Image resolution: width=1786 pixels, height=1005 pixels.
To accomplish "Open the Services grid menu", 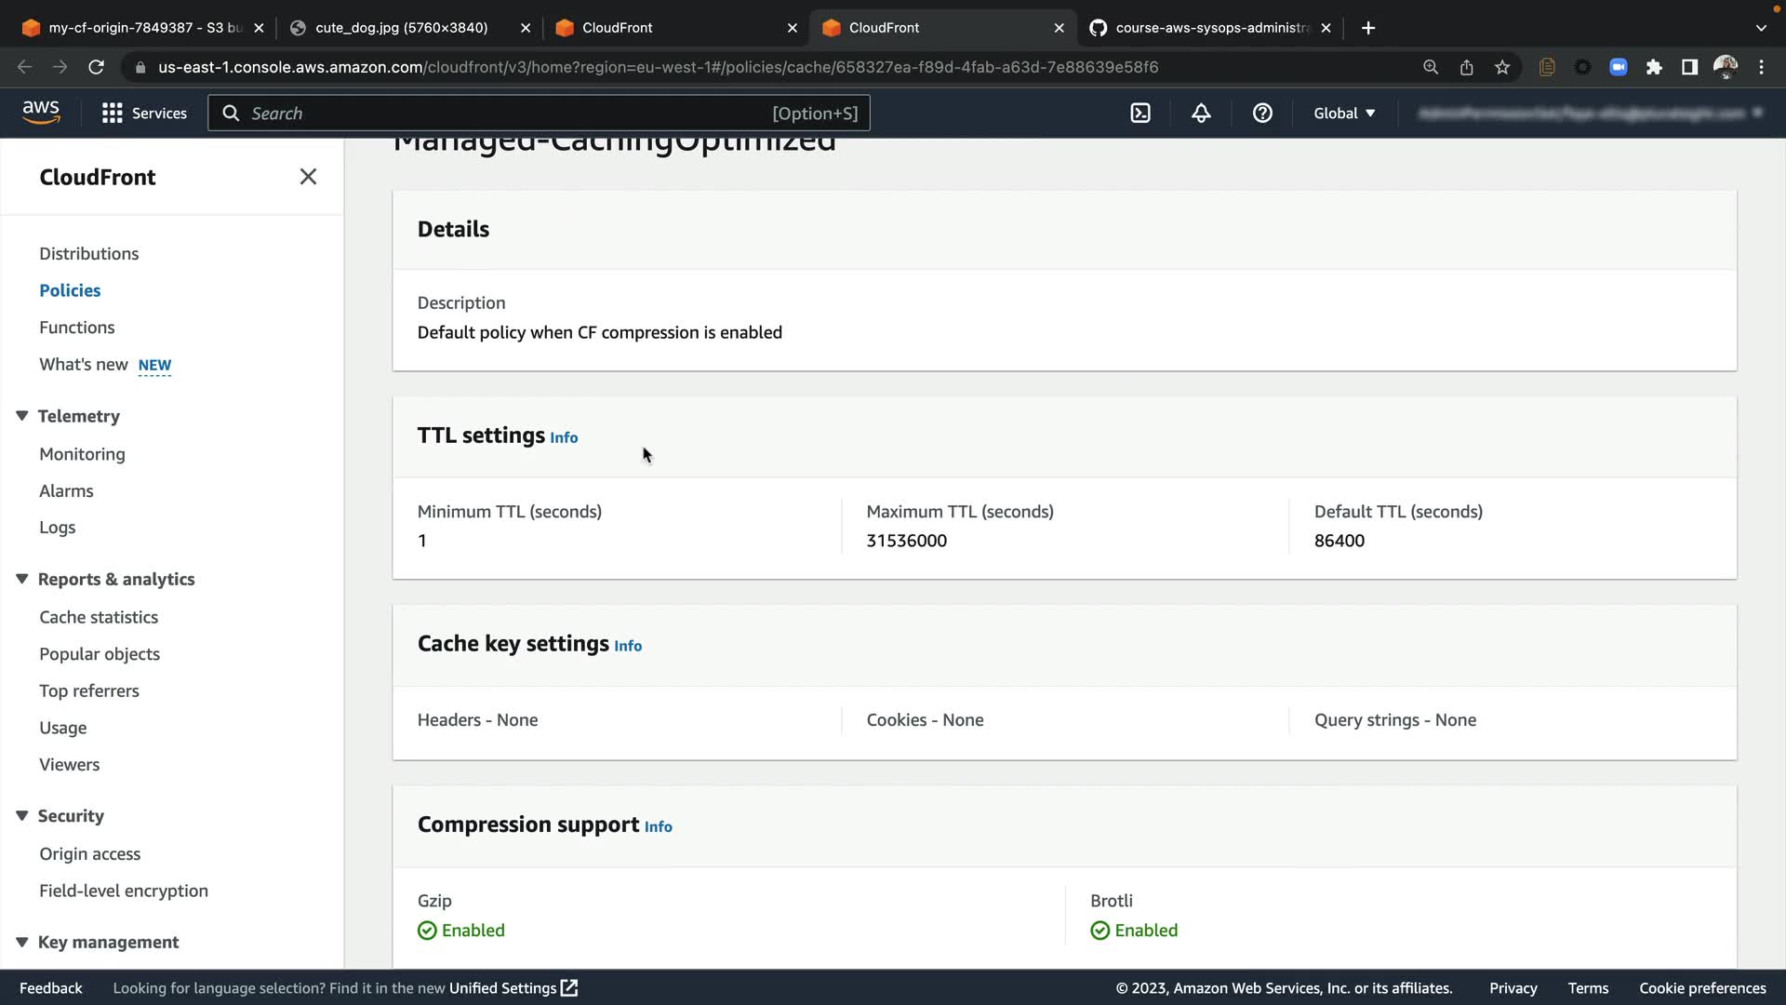I will 144,113.
